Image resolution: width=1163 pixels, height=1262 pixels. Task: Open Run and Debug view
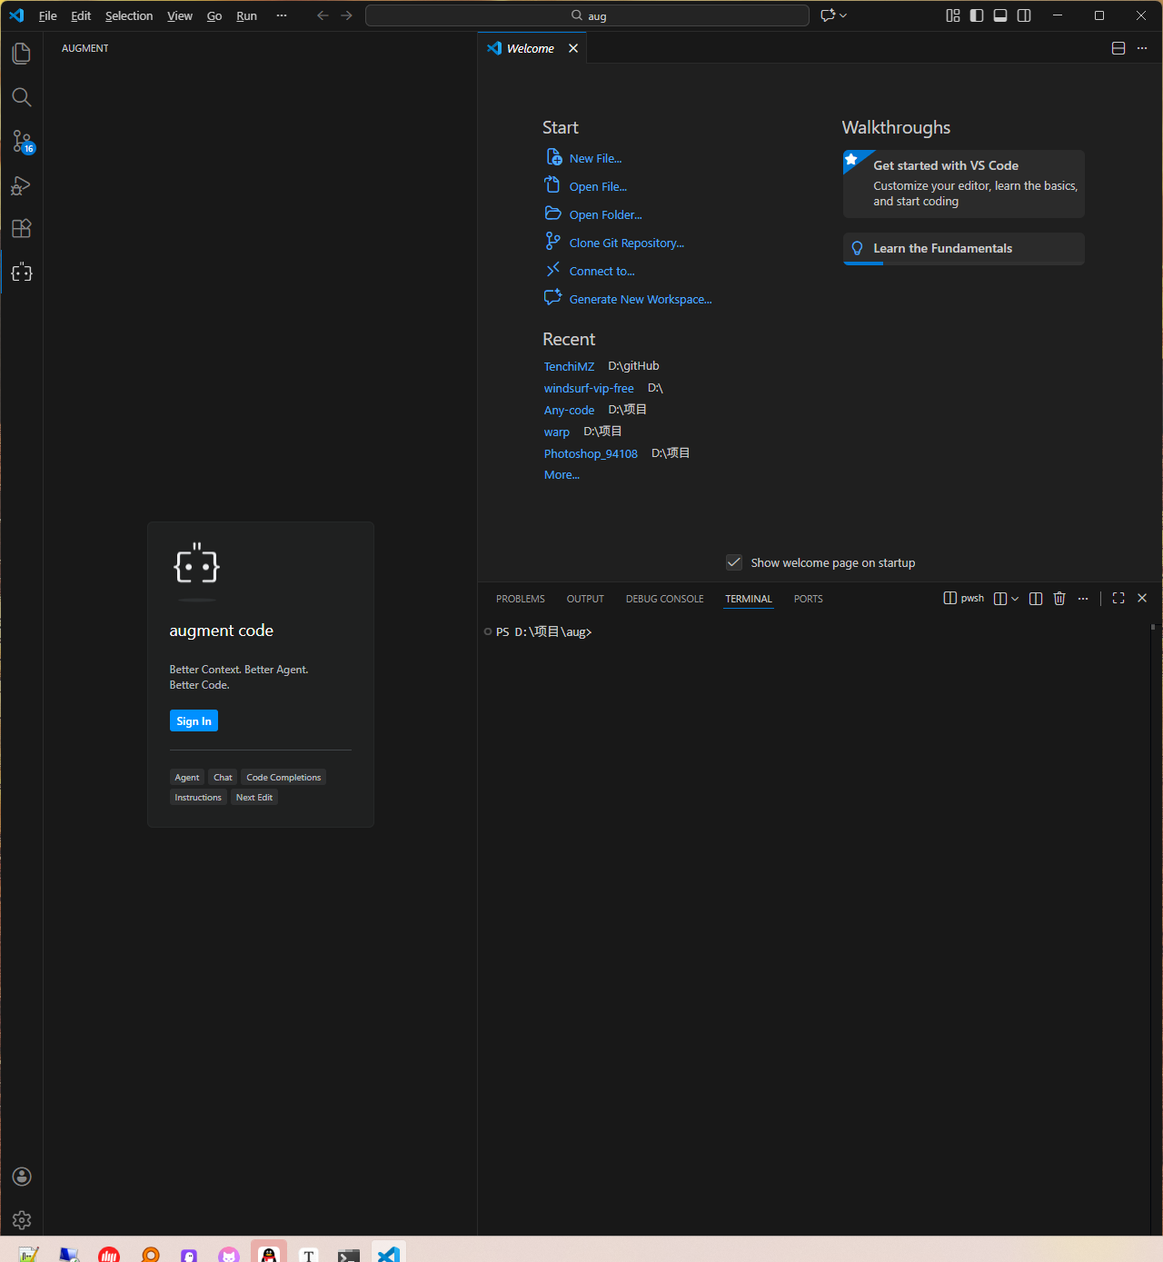[x=22, y=185]
